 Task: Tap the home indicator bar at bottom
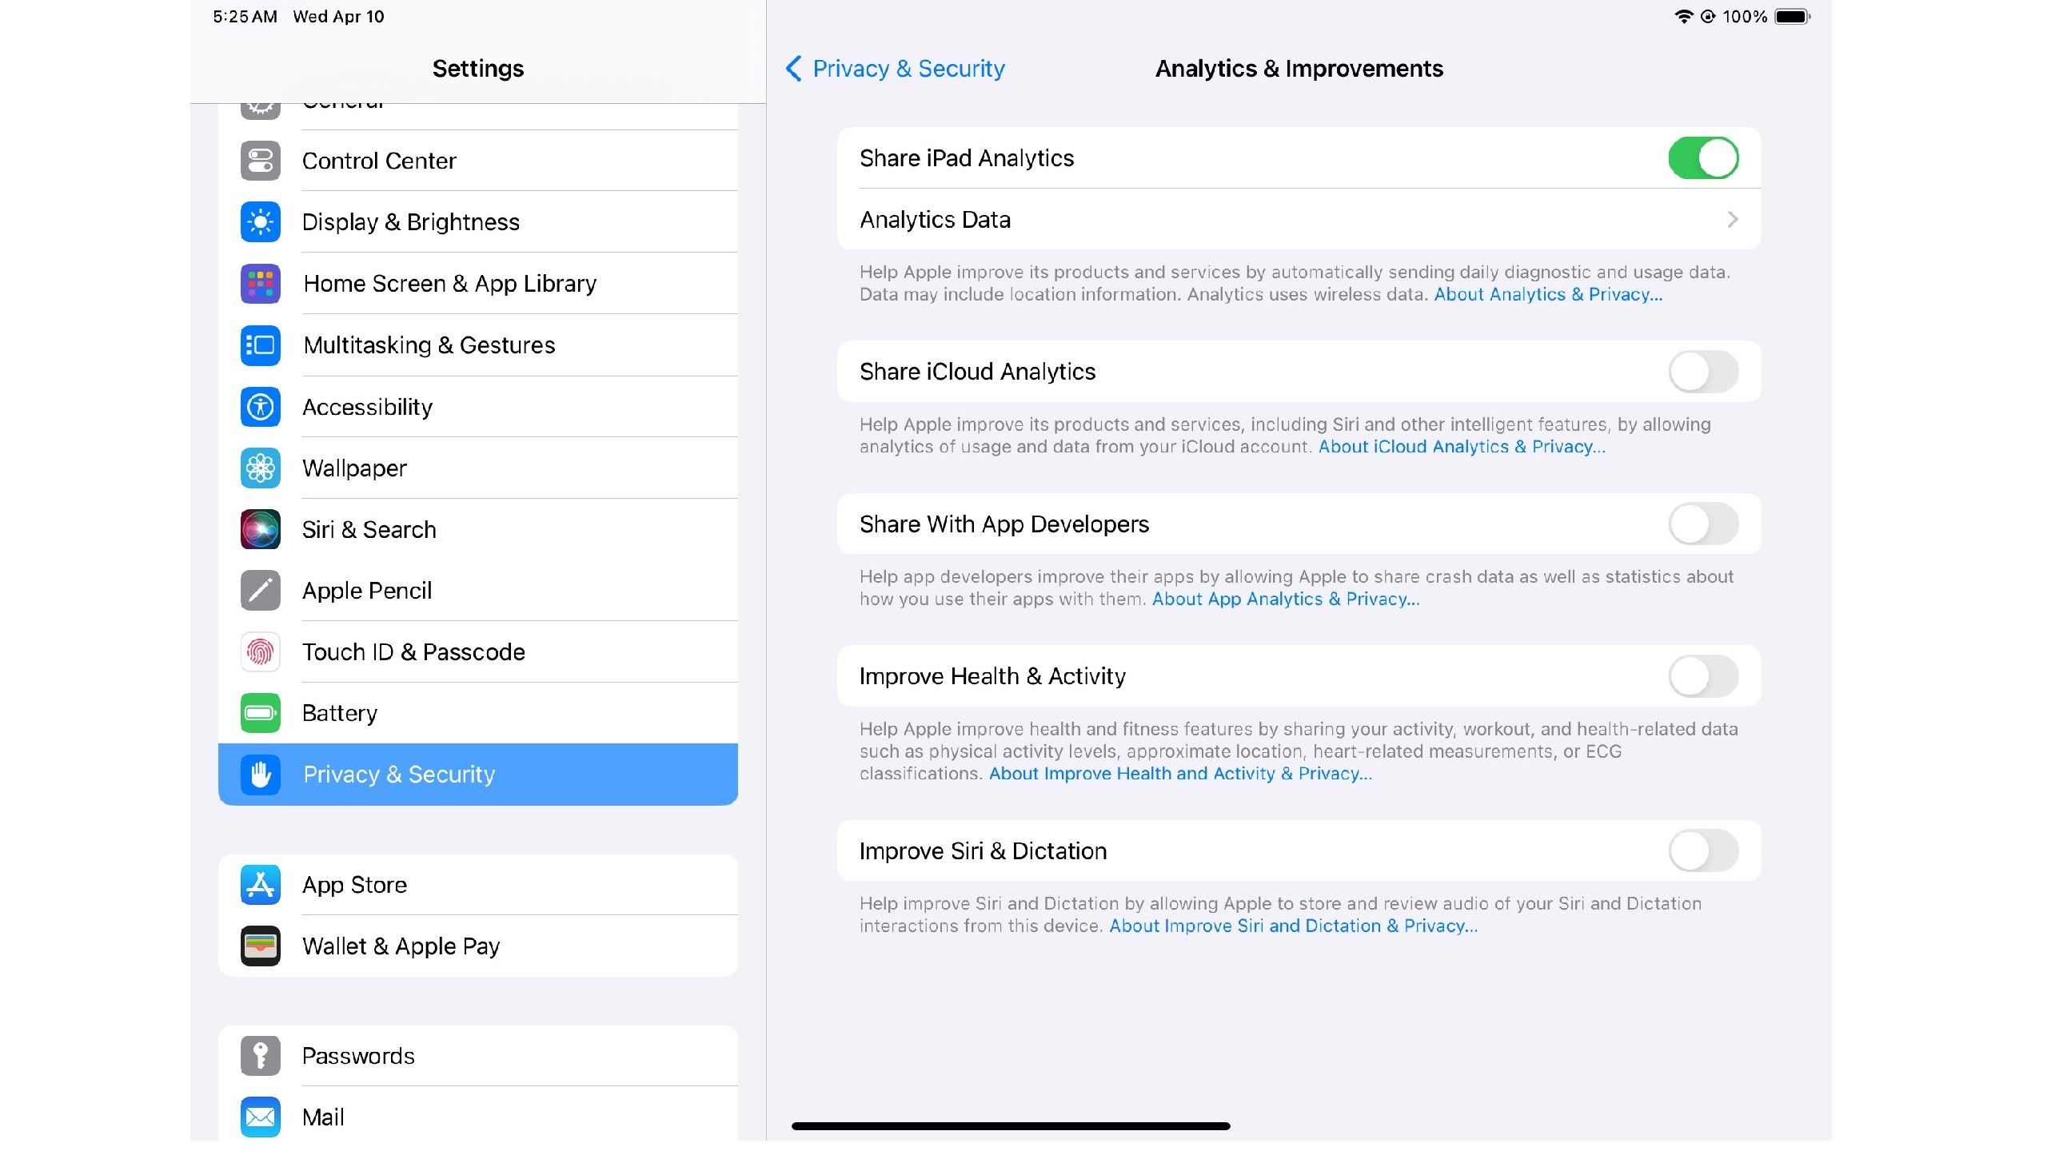[x=1011, y=1126]
